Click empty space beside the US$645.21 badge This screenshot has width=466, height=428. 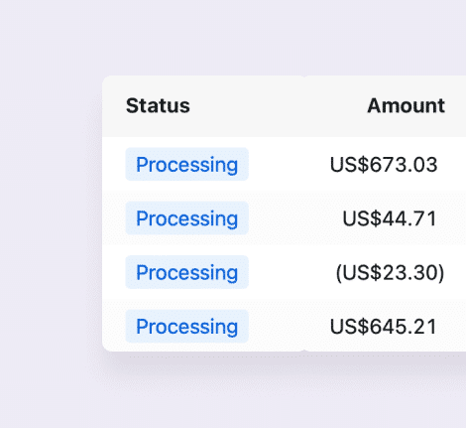coord(288,327)
